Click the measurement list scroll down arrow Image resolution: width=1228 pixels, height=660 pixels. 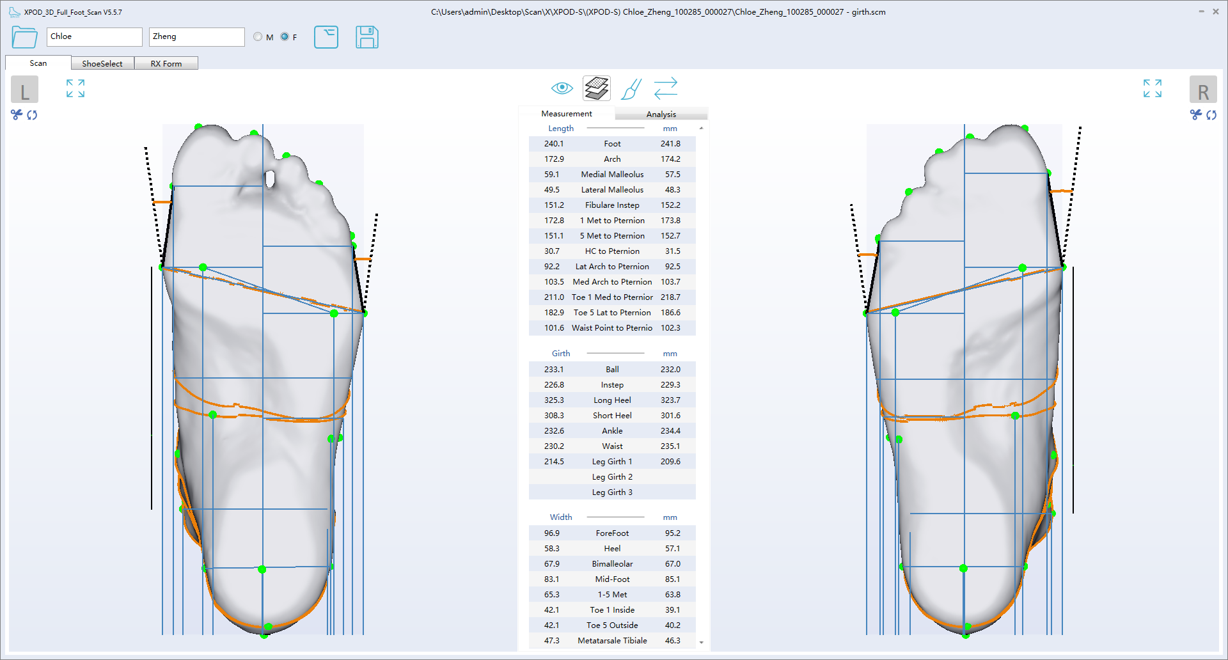click(x=702, y=642)
